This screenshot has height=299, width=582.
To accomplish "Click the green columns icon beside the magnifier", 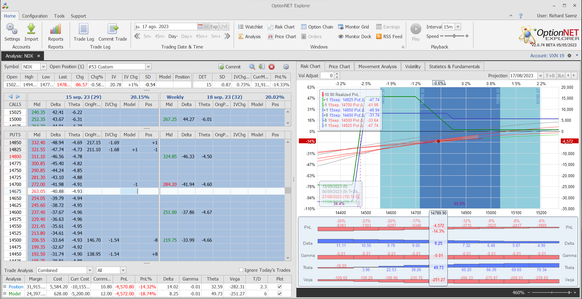I will click(262, 67).
